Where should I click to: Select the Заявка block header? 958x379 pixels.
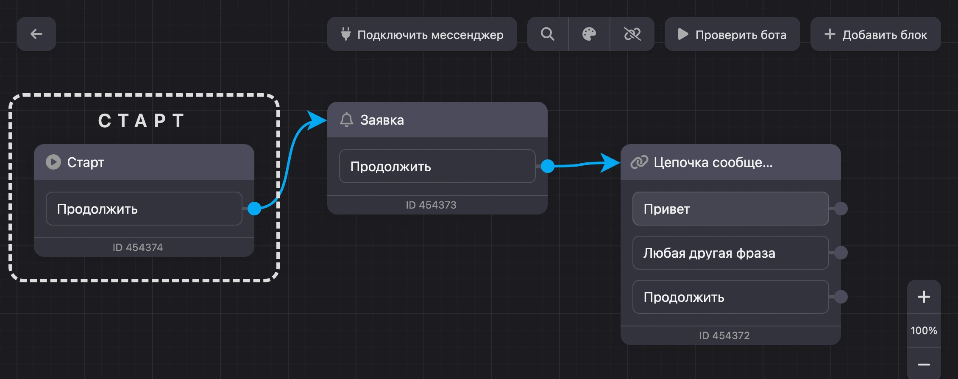pos(437,120)
